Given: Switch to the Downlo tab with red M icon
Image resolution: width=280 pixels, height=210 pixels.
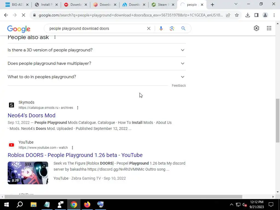Looking at the screenshot, I should [74, 5].
